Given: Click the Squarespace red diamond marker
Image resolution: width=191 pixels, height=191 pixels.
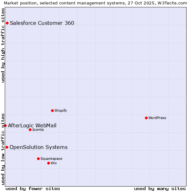Looking at the screenshot, I should [x=38, y=159].
